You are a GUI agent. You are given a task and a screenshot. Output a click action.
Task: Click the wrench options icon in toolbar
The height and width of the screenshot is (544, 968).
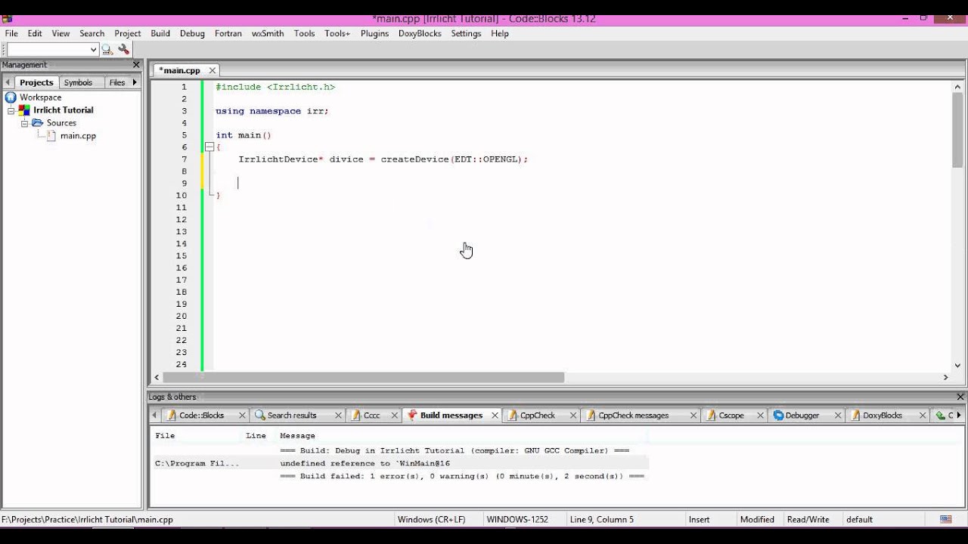[x=124, y=50]
